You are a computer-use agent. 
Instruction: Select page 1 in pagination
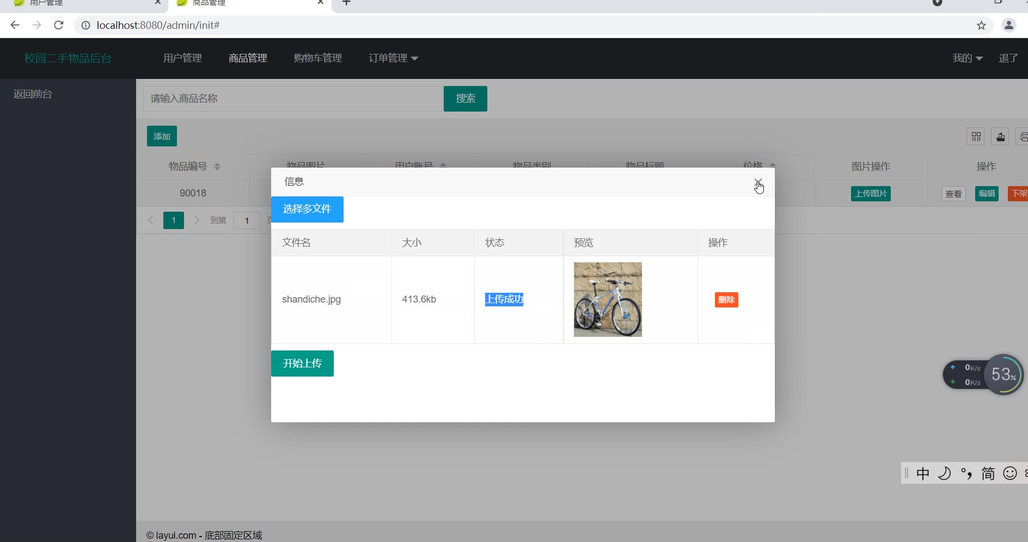pos(174,220)
